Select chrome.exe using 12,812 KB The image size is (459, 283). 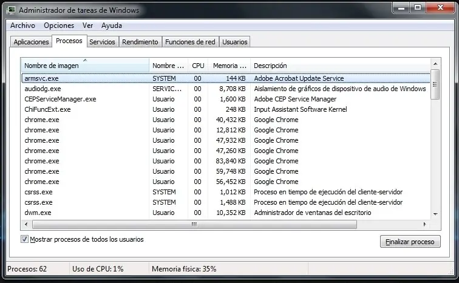tap(226, 130)
